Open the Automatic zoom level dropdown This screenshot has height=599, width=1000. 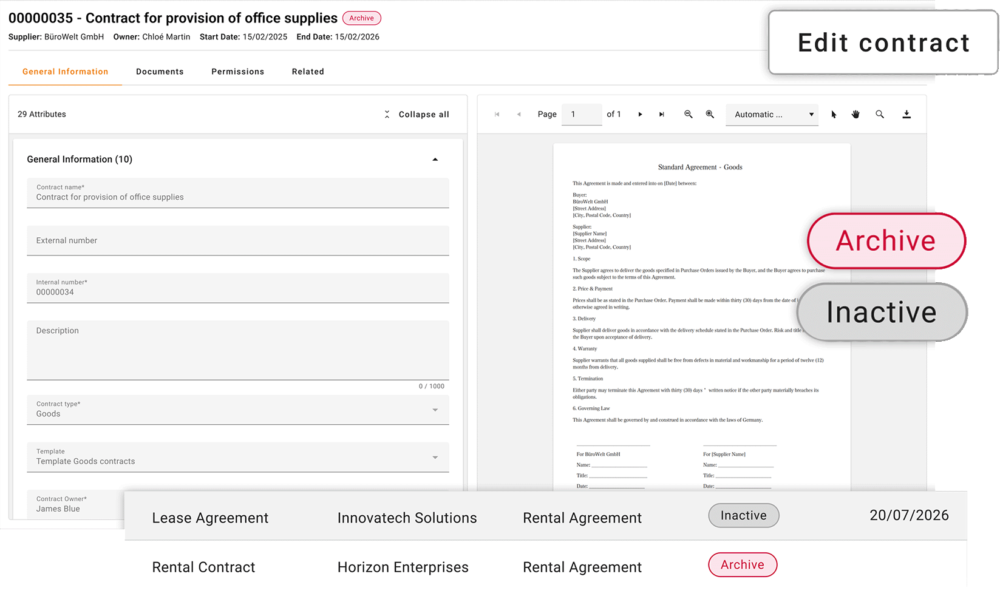[x=772, y=114]
